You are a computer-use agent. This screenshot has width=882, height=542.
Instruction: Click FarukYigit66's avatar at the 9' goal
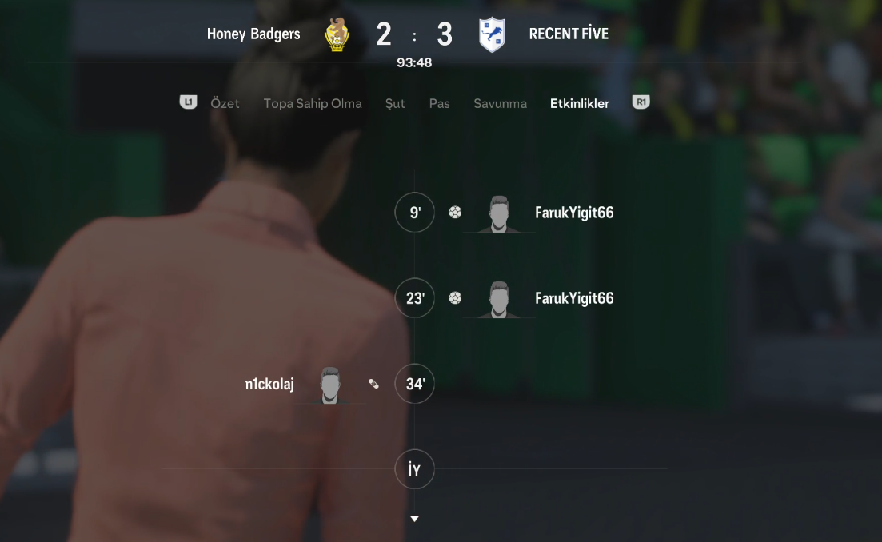(499, 213)
